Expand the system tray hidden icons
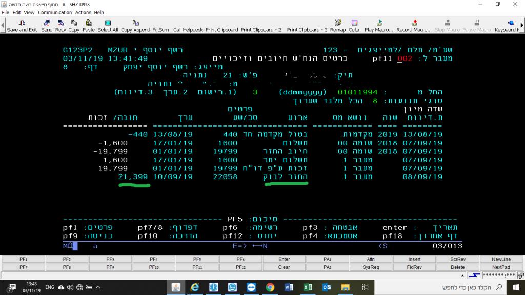Screen dimensions: 525x295 98,287
